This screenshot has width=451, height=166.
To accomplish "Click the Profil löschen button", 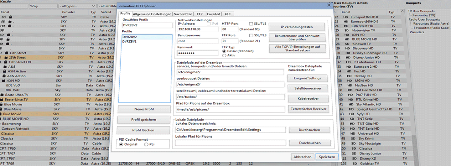I will pyautogui.click(x=143, y=130).
